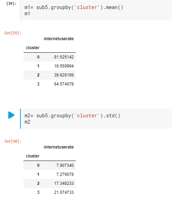This screenshot has width=172, height=199.
Task: Click inside the m2 groupby std code cell
Action: pyautogui.click(x=96, y=119)
